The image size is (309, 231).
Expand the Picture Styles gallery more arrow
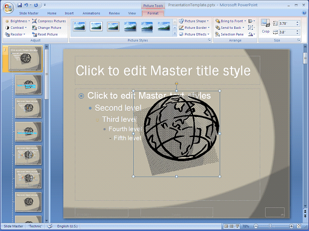pos(175,34)
